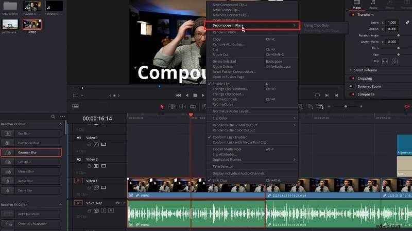This screenshot has height=231, width=412.
Task: Lock the Video 3 track
Action: click(x=89, y=145)
